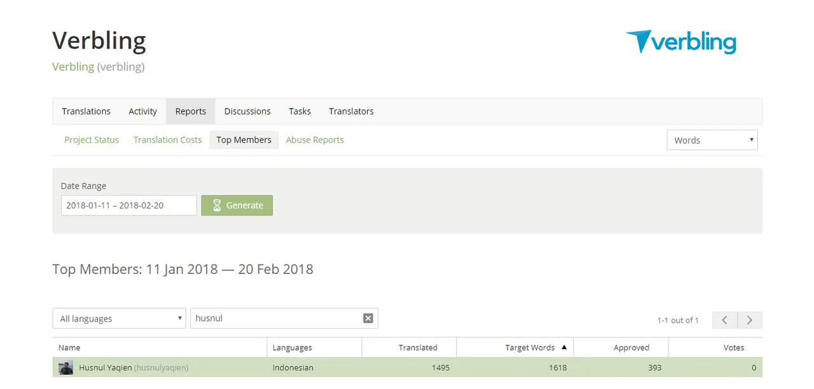Click the Target Words sort arrow
814x389 pixels.
[x=563, y=347]
